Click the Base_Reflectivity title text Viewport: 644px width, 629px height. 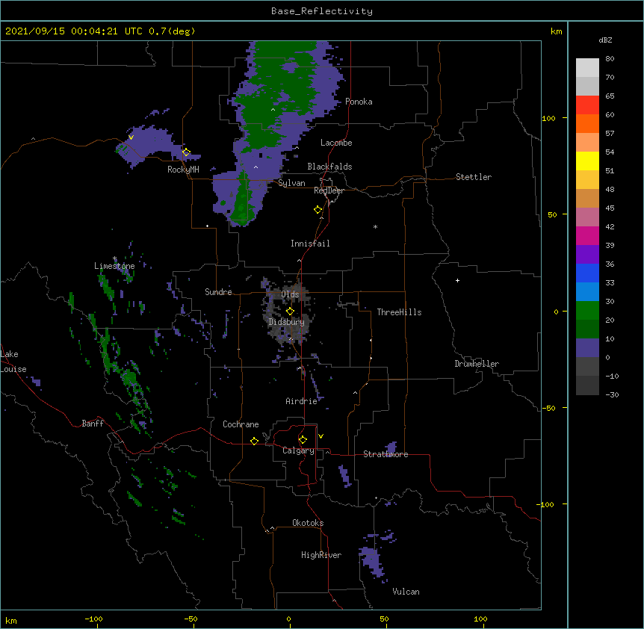click(321, 11)
